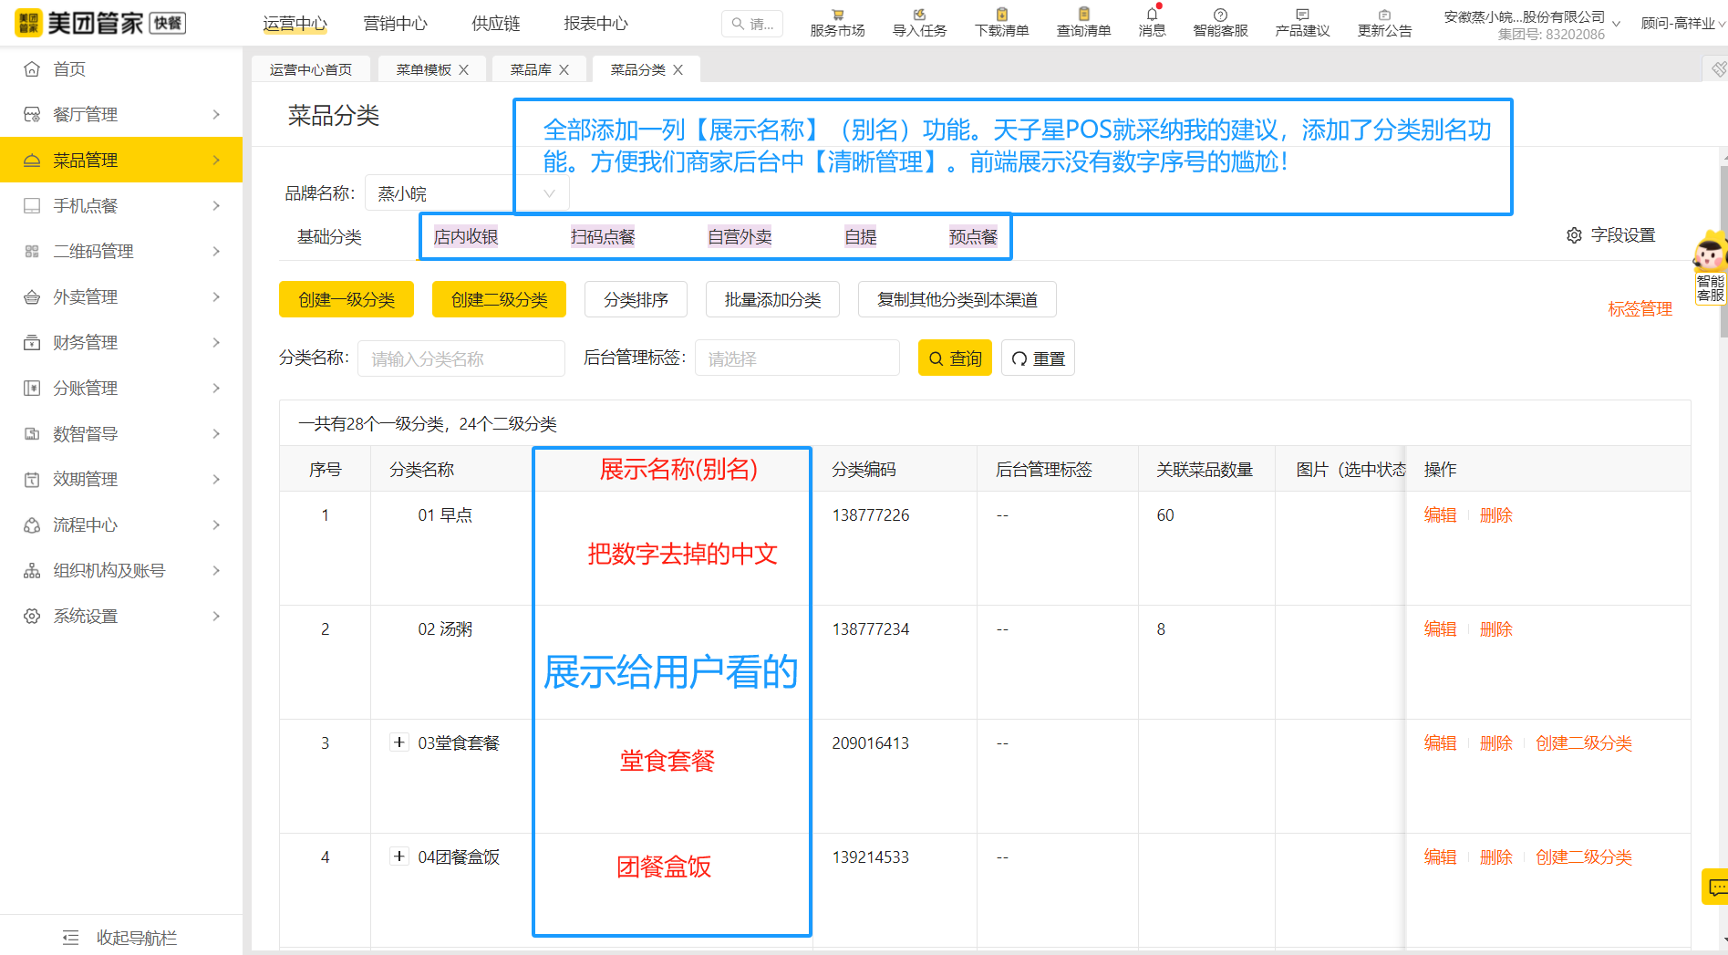Expand the 03堂食套餐 category row

click(x=399, y=742)
